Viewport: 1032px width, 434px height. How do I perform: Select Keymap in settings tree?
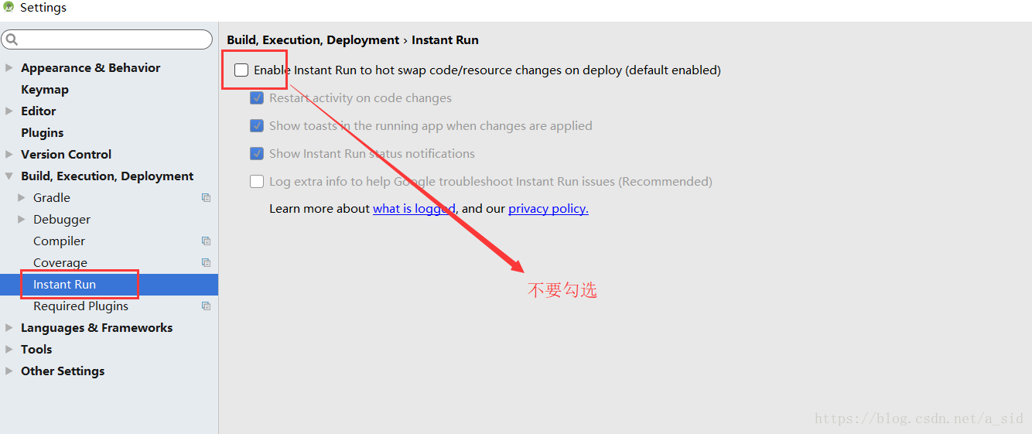pyautogui.click(x=45, y=90)
